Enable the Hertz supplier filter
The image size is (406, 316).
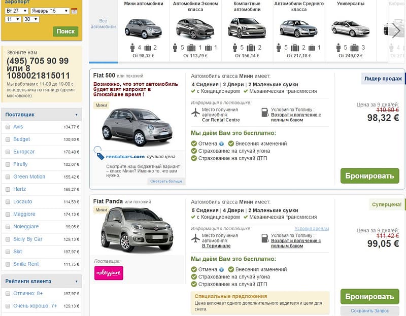click(x=8, y=189)
